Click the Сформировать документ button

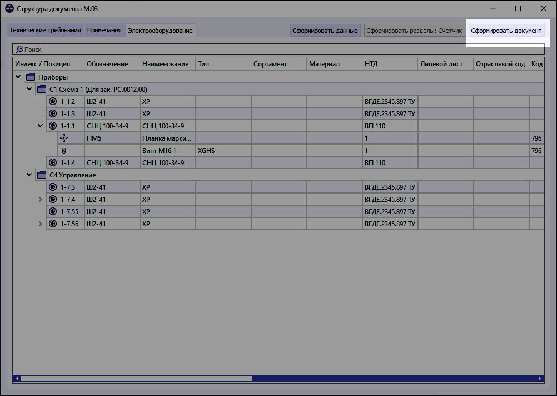click(x=506, y=32)
